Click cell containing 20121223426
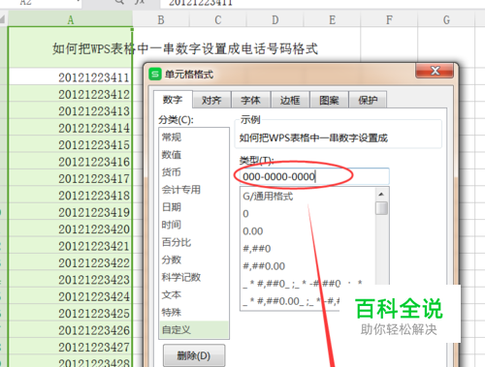This screenshot has height=367, width=485. [71, 330]
